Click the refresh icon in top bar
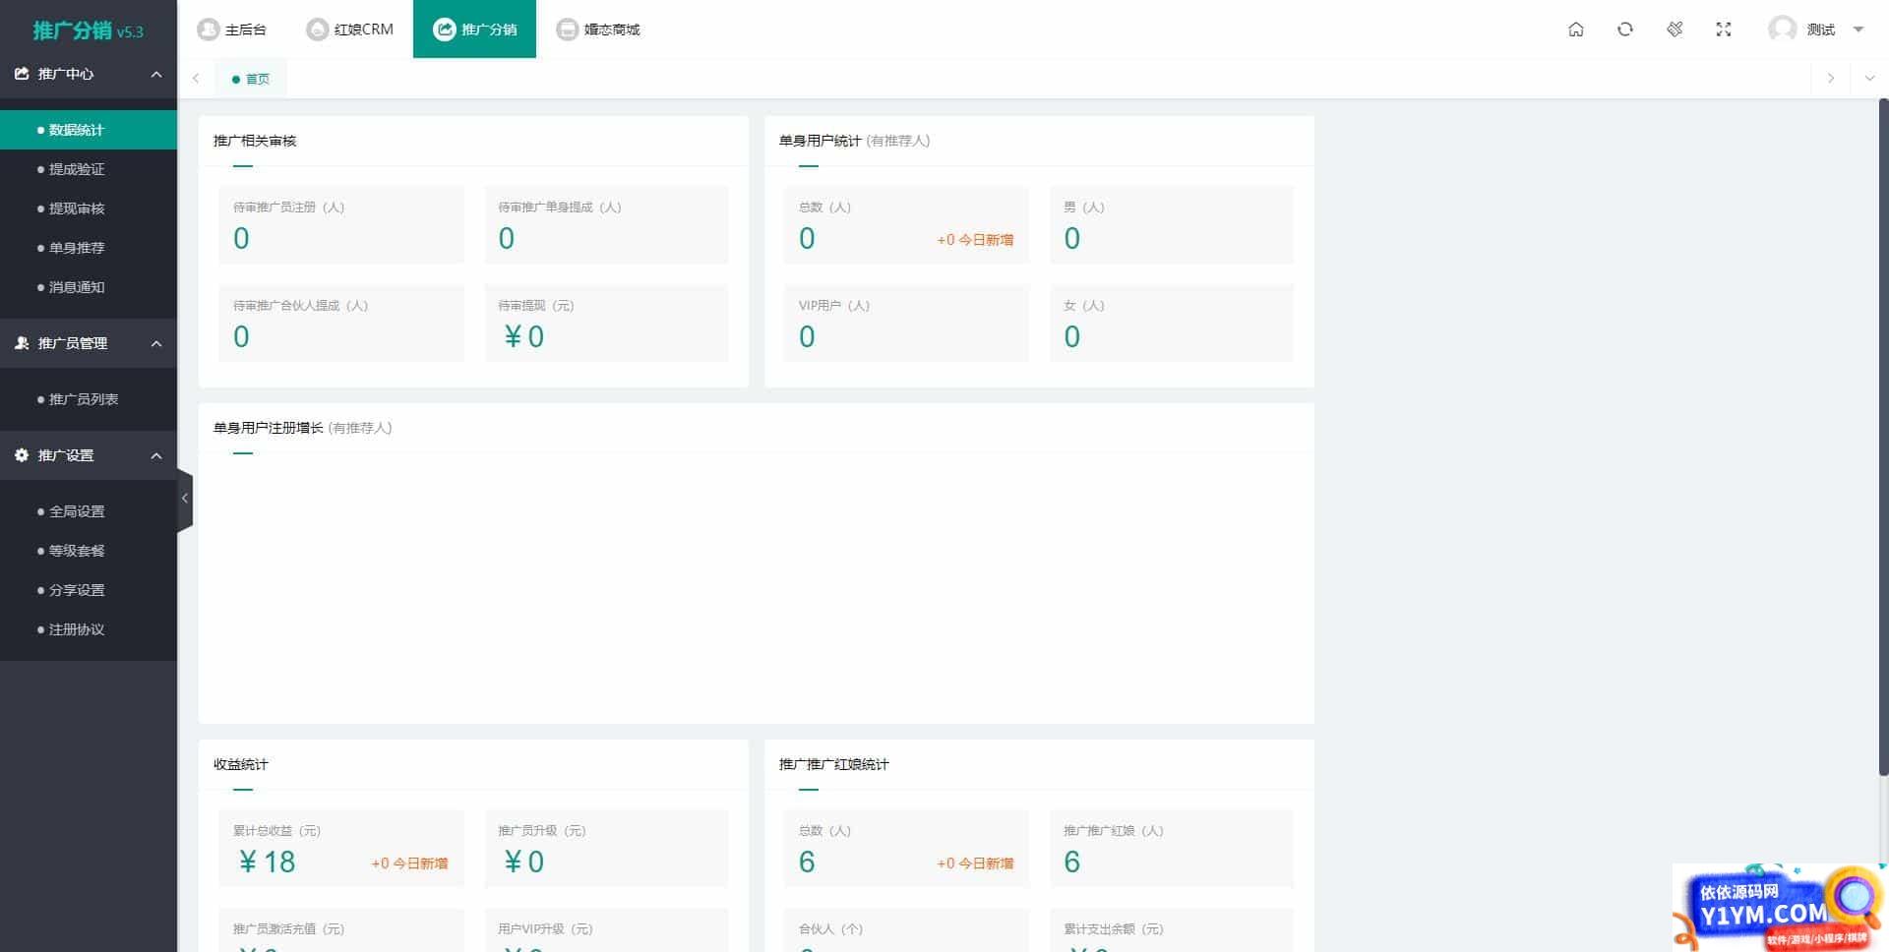This screenshot has height=952, width=1889. (x=1624, y=30)
